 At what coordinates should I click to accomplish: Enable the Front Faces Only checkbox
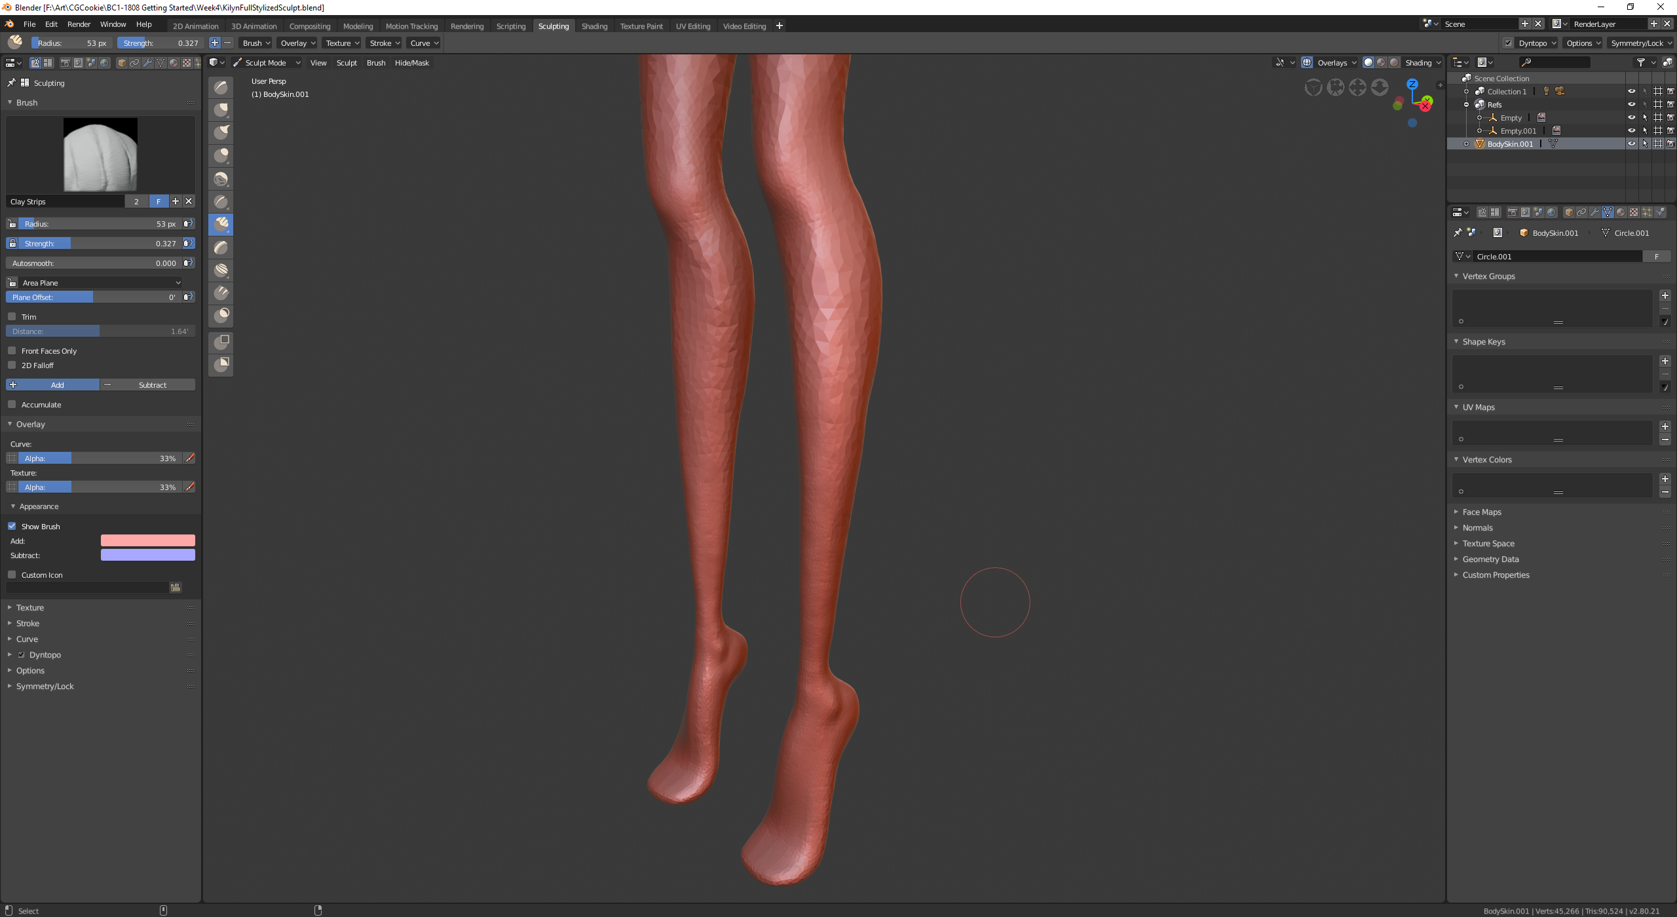point(12,351)
